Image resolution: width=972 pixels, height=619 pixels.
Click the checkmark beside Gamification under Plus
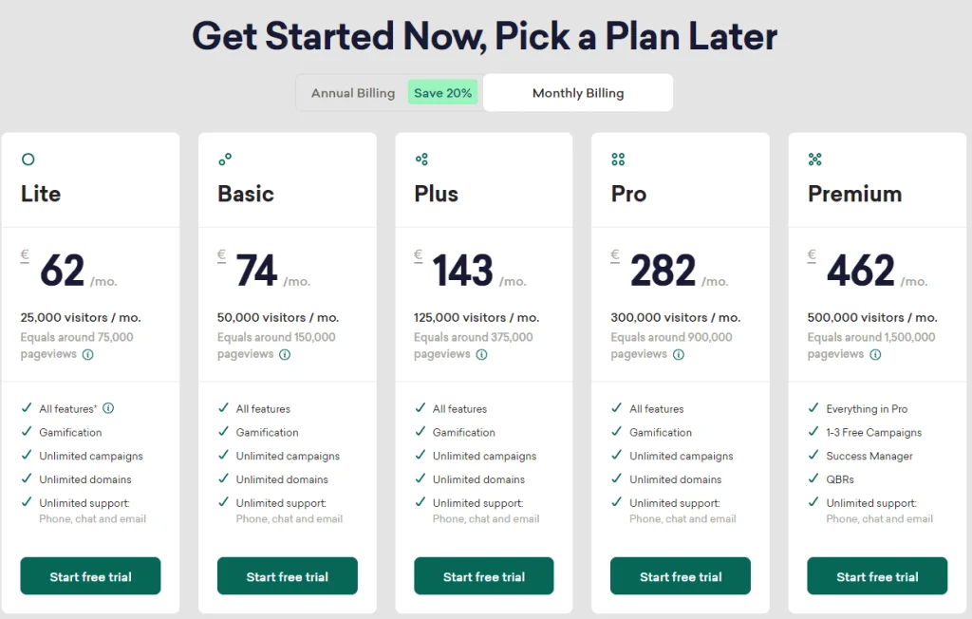click(x=420, y=432)
